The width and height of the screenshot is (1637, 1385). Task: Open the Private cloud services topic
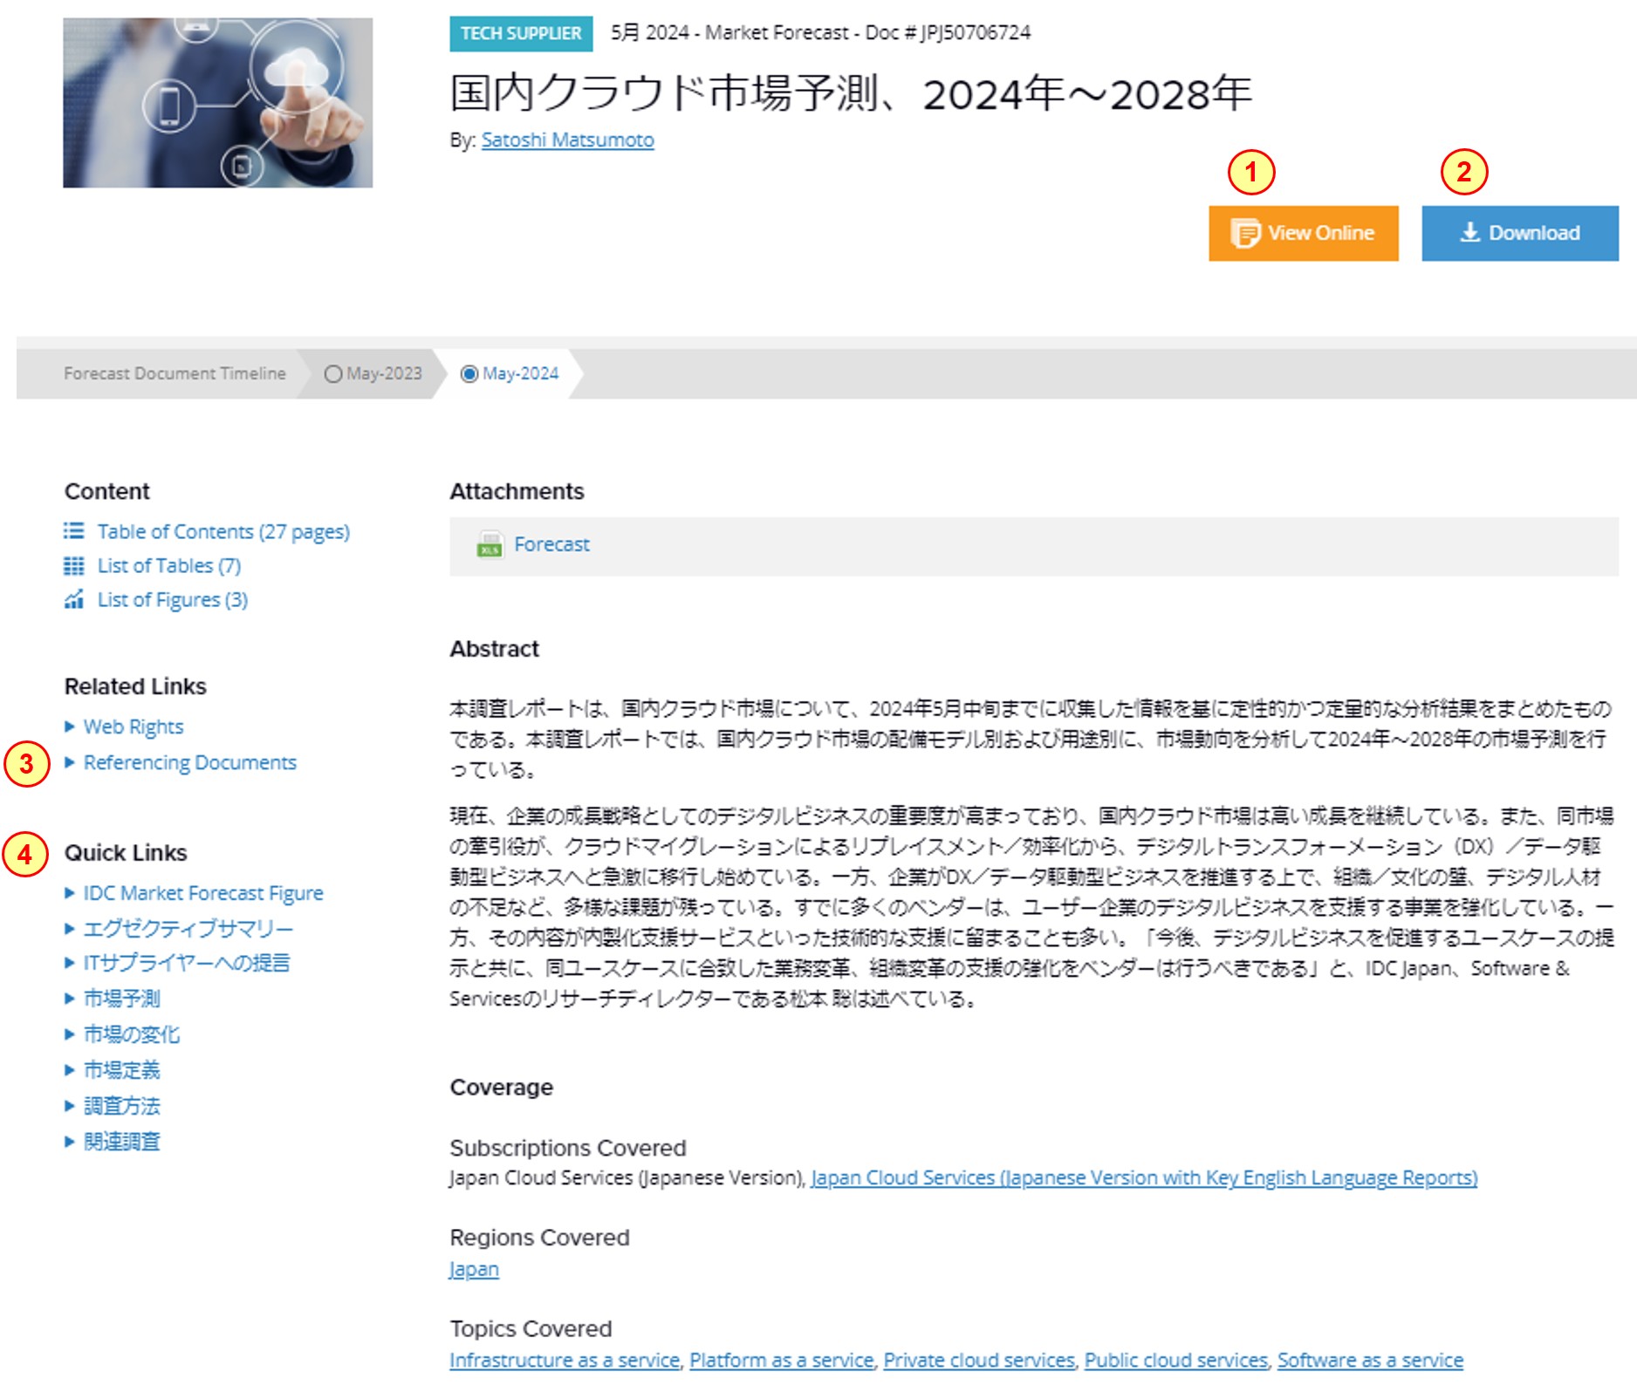coord(979,1361)
